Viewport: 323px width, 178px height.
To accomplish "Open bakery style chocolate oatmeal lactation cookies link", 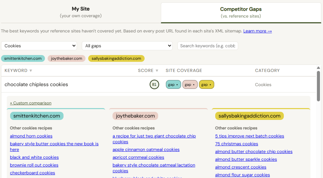I will tap(154, 168).
